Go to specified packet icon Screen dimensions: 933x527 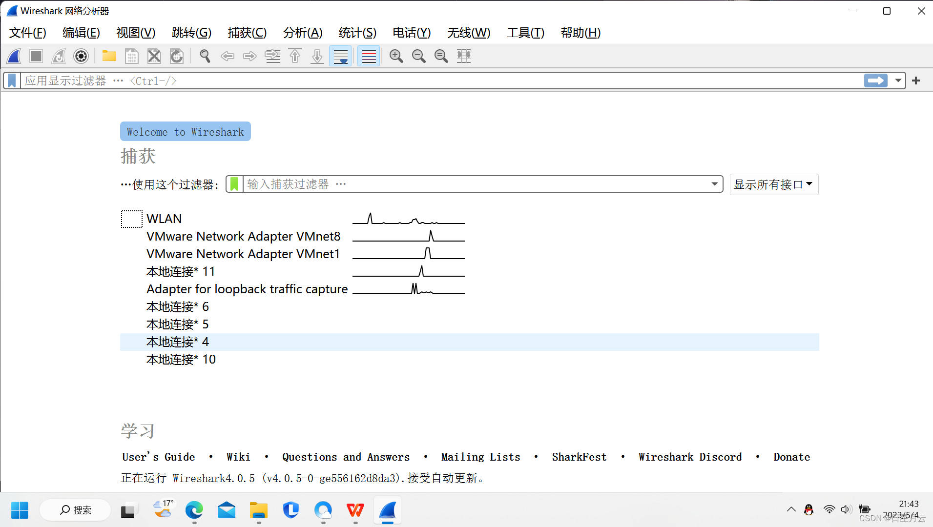click(272, 56)
